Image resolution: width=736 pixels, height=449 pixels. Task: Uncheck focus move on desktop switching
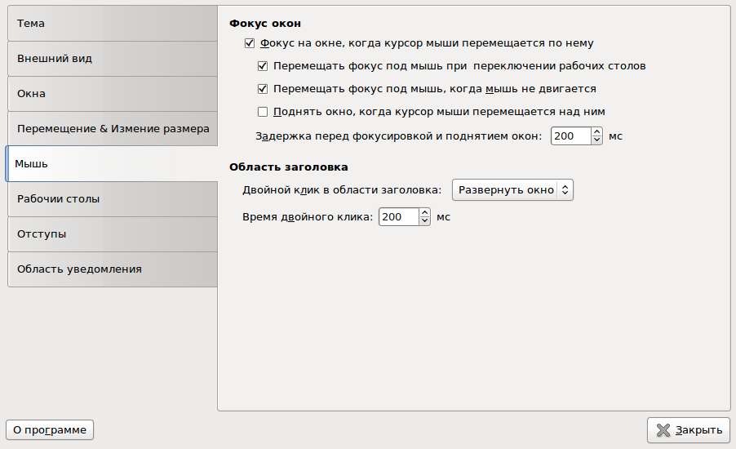(x=263, y=66)
